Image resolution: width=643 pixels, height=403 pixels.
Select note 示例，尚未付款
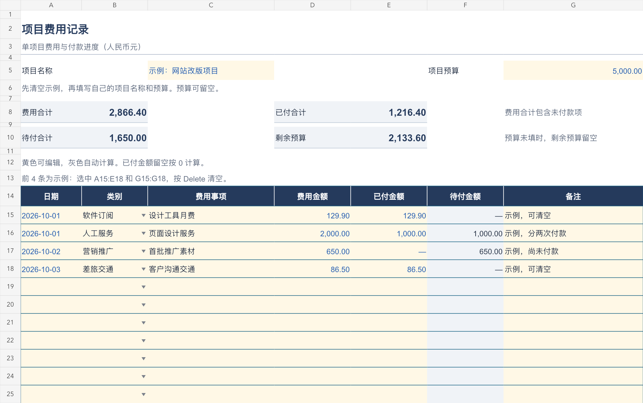[573, 251]
